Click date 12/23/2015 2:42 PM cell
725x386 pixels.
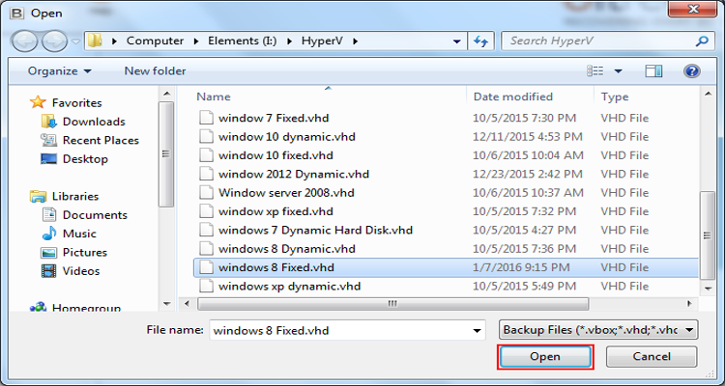(x=528, y=175)
